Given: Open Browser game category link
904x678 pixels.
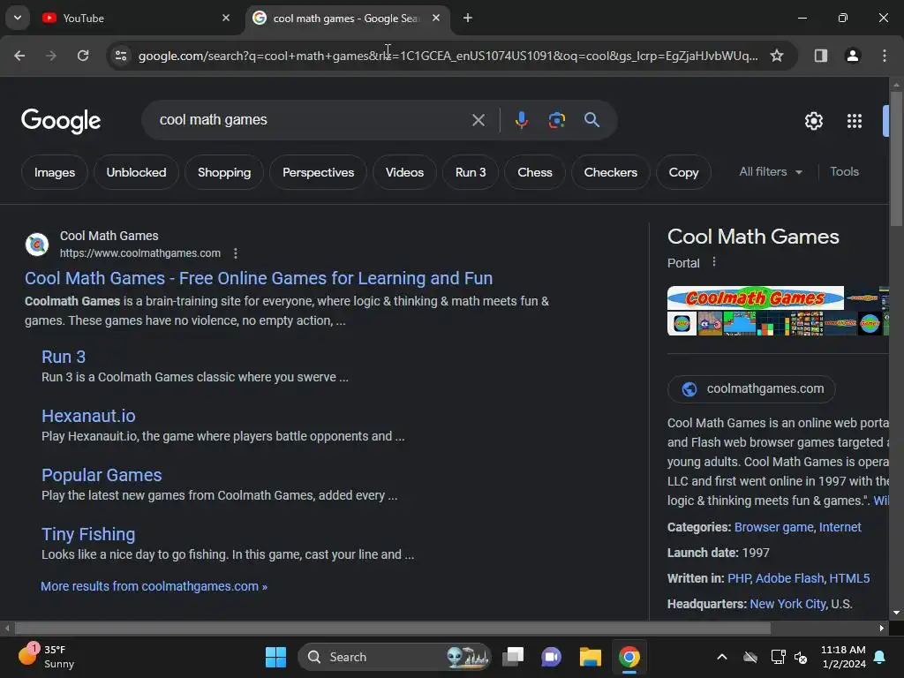Looking at the screenshot, I should pyautogui.click(x=773, y=527).
